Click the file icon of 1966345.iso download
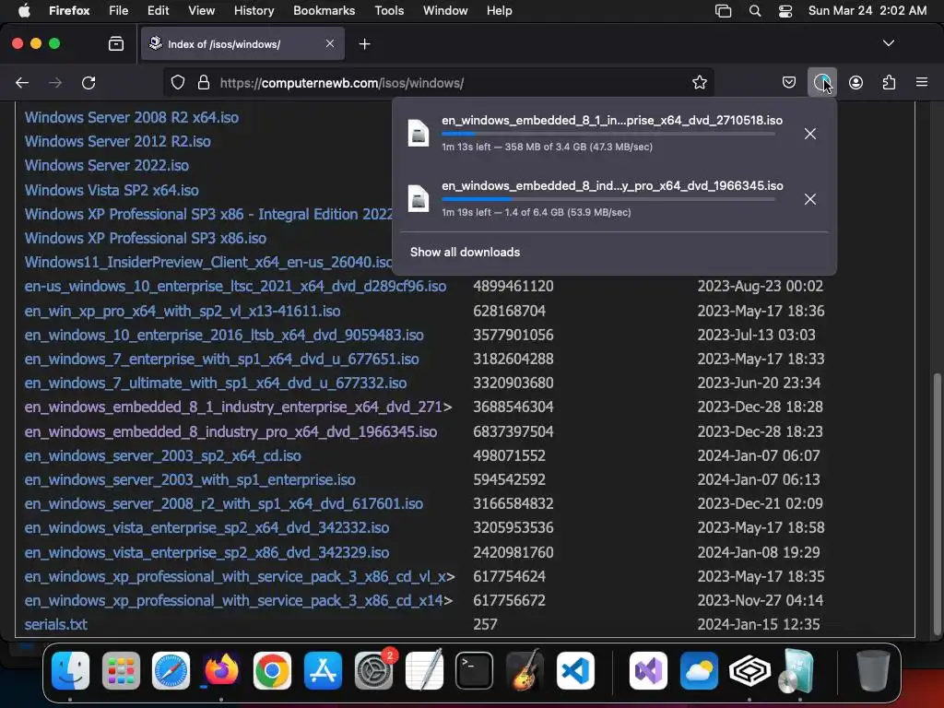The width and height of the screenshot is (944, 708). 418,199
